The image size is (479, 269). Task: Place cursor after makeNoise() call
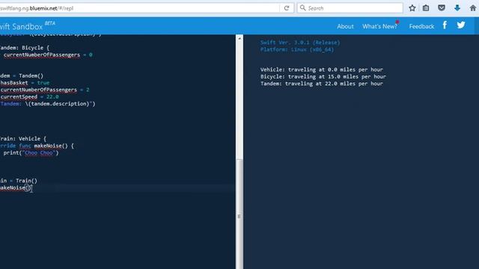pos(31,188)
